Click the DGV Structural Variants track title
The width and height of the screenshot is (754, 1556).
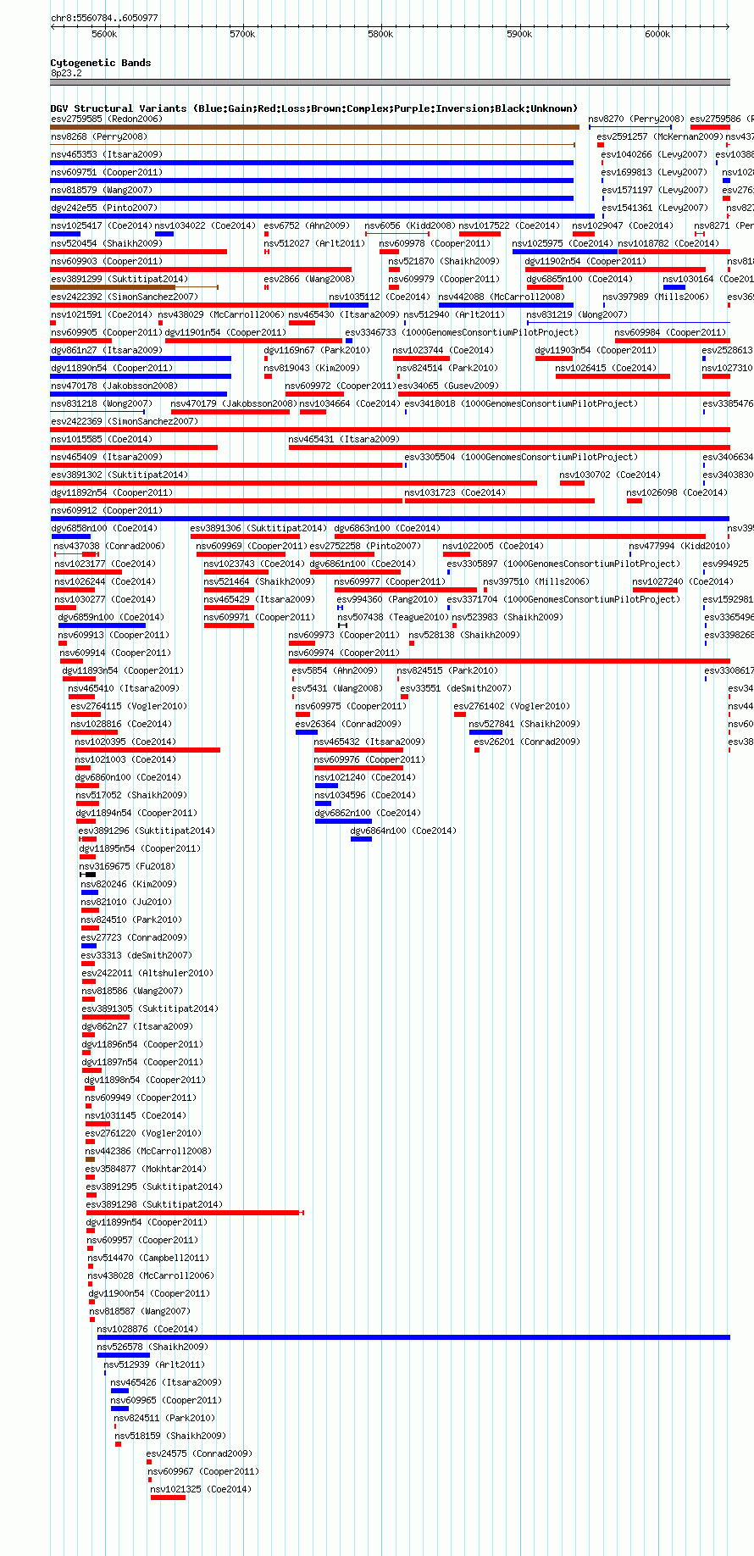314,108
